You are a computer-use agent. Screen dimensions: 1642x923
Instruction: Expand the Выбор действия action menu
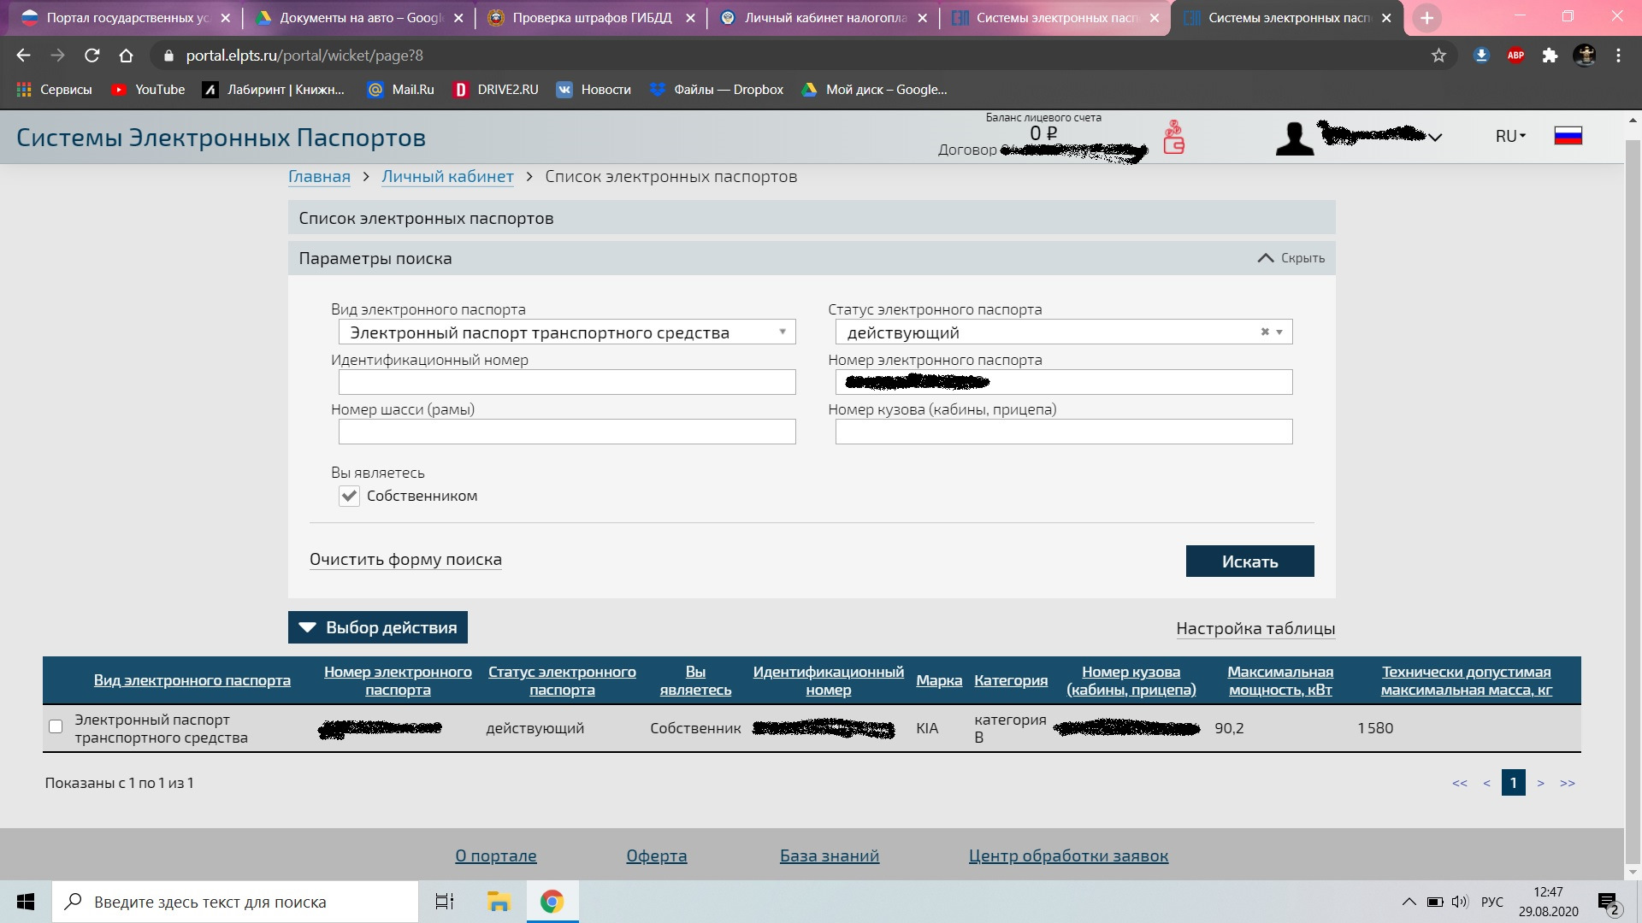click(378, 627)
